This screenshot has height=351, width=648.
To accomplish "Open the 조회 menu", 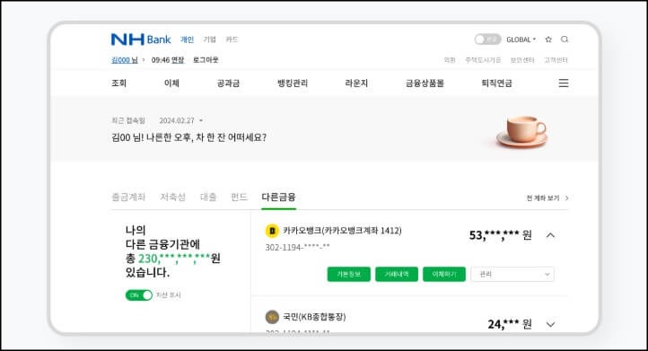I will click(118, 83).
